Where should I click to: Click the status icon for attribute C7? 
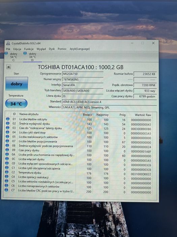pyautogui.click(x=6, y=190)
